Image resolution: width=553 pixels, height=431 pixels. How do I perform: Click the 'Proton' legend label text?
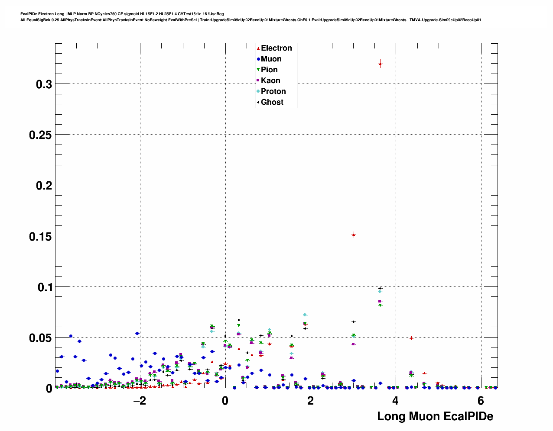coord(273,91)
